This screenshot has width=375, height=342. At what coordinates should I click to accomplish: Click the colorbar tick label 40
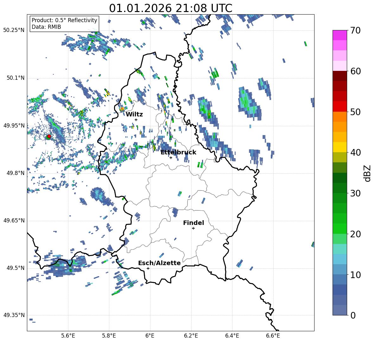coord(355,152)
